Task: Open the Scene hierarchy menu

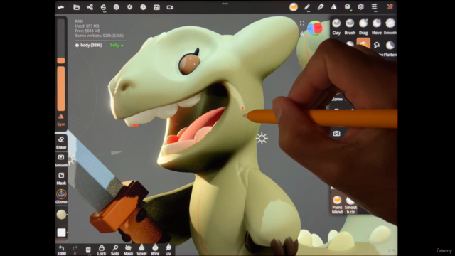Action: tap(90, 7)
